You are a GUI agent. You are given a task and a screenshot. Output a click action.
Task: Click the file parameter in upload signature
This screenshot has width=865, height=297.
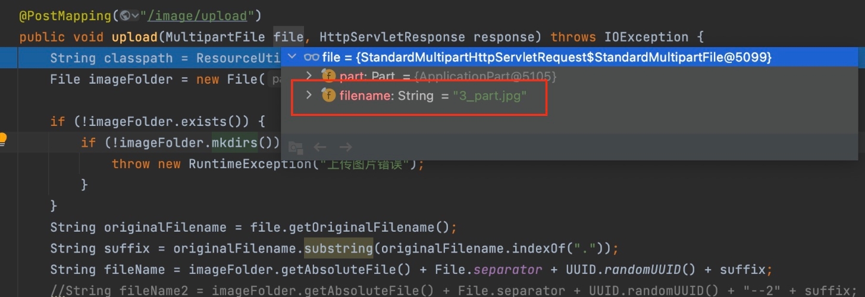pyautogui.click(x=288, y=37)
